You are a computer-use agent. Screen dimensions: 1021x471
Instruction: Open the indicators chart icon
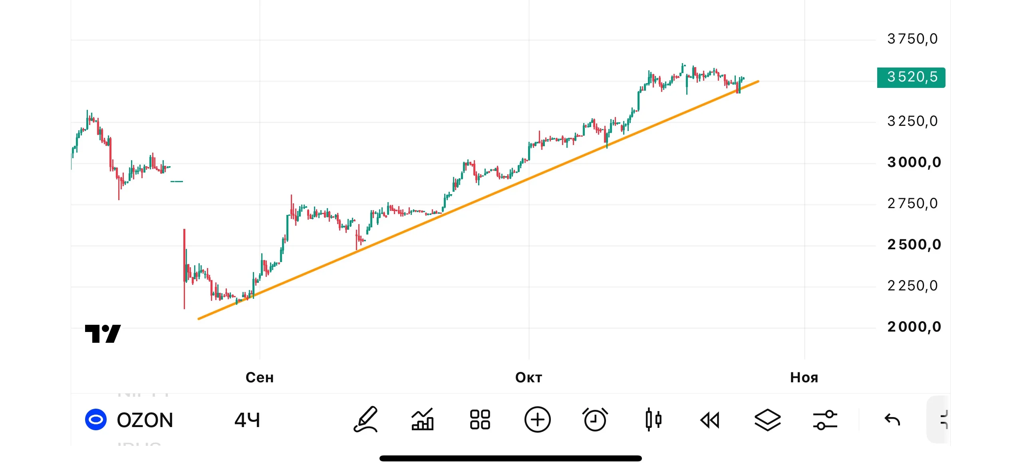point(423,419)
